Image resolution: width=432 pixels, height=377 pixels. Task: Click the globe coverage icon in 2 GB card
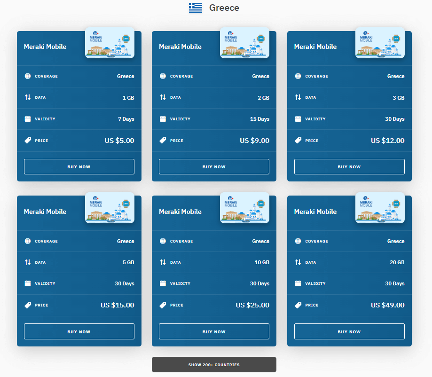click(x=163, y=76)
